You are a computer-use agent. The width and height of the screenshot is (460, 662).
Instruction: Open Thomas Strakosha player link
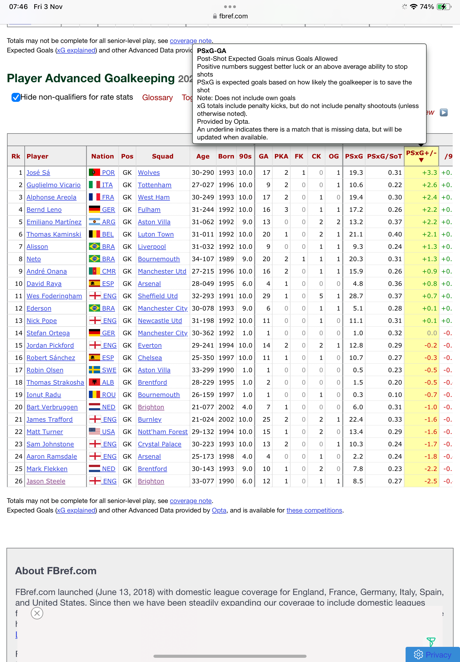pos(55,382)
